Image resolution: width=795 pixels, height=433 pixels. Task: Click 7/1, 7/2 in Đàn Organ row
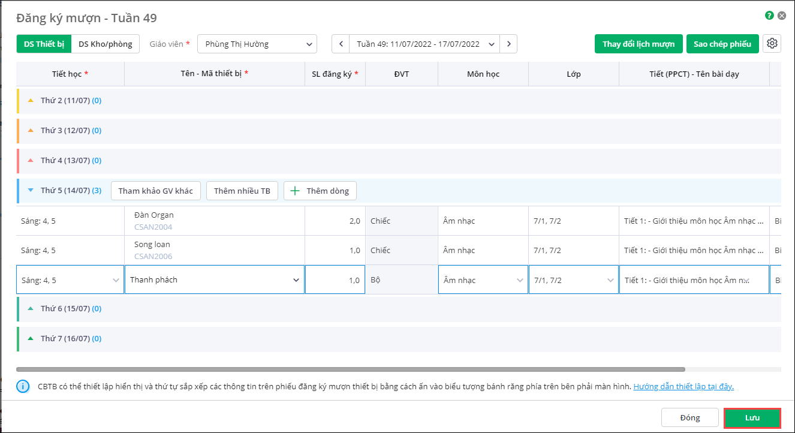click(548, 221)
